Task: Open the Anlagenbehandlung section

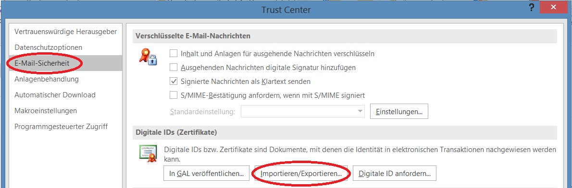Action: point(46,79)
